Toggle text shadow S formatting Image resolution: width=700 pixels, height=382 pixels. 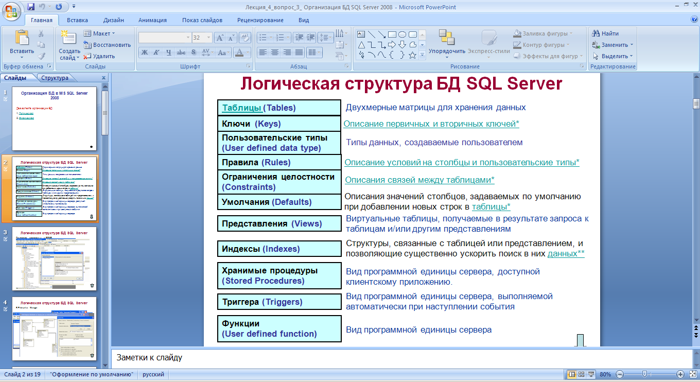point(193,53)
